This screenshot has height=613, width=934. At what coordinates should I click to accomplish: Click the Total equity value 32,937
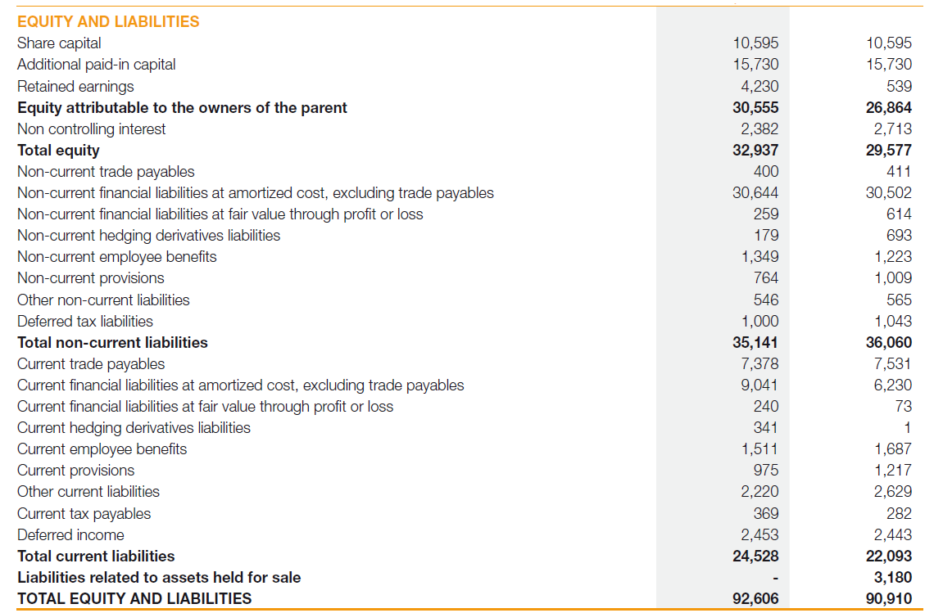[x=755, y=150]
